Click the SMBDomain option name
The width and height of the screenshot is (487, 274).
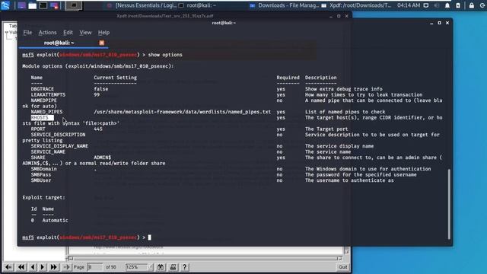point(44,169)
